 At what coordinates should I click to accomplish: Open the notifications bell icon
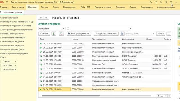(x=151, y=2)
